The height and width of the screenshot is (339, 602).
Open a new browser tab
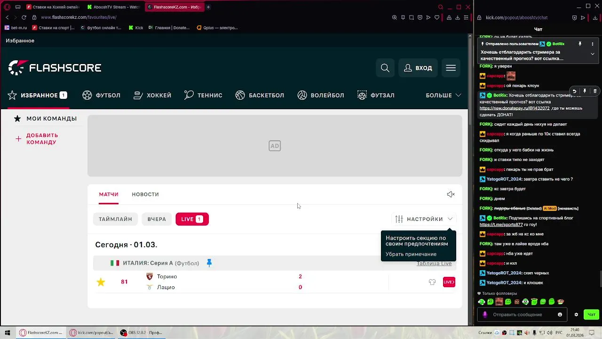tap(208, 7)
